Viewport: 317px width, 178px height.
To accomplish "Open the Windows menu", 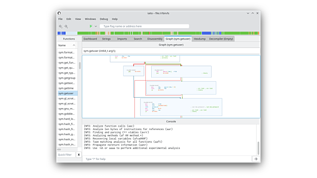I will click(x=90, y=19).
